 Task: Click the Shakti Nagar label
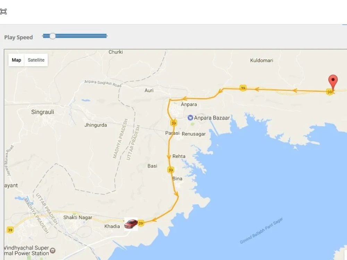click(x=78, y=218)
